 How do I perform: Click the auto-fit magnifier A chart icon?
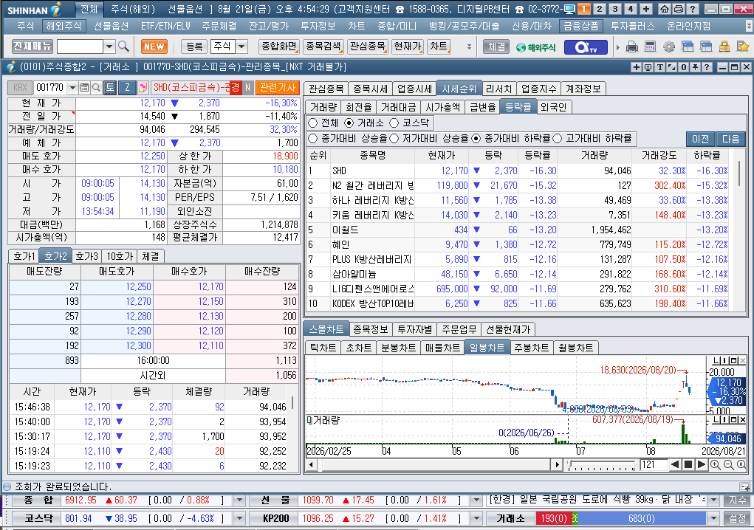coord(741,464)
